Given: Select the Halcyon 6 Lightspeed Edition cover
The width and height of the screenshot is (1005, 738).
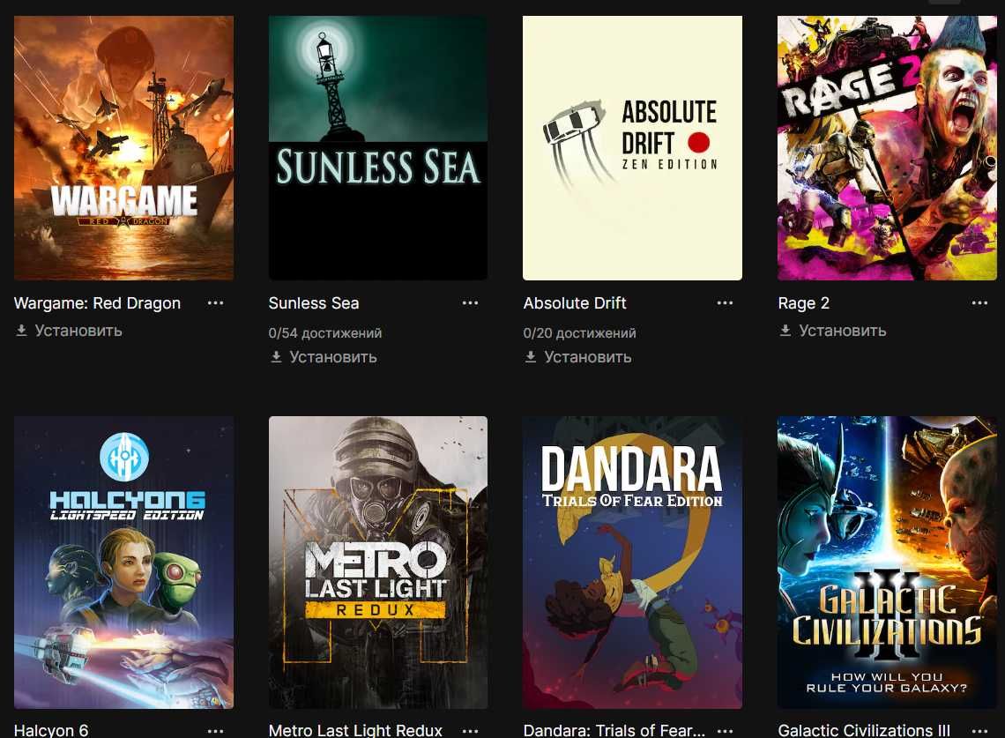Looking at the screenshot, I should pos(123,563).
